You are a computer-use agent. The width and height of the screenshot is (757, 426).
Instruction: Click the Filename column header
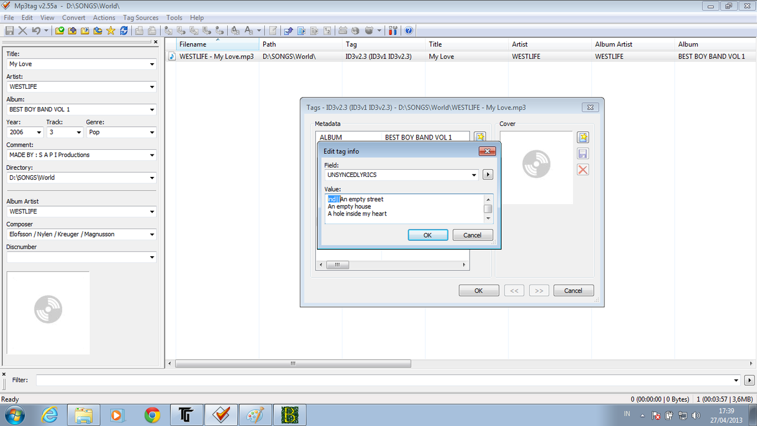pyautogui.click(x=218, y=44)
